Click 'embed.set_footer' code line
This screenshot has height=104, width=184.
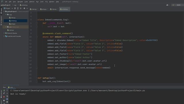pyautogui.click(x=70, y=54)
